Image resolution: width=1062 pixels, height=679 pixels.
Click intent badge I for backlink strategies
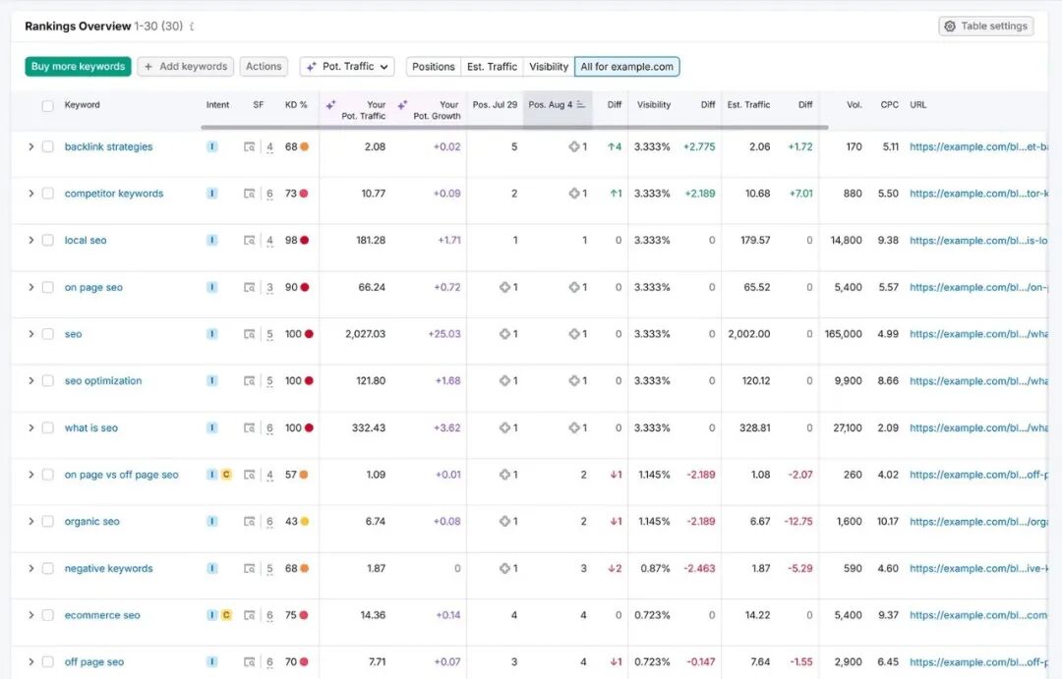(212, 146)
